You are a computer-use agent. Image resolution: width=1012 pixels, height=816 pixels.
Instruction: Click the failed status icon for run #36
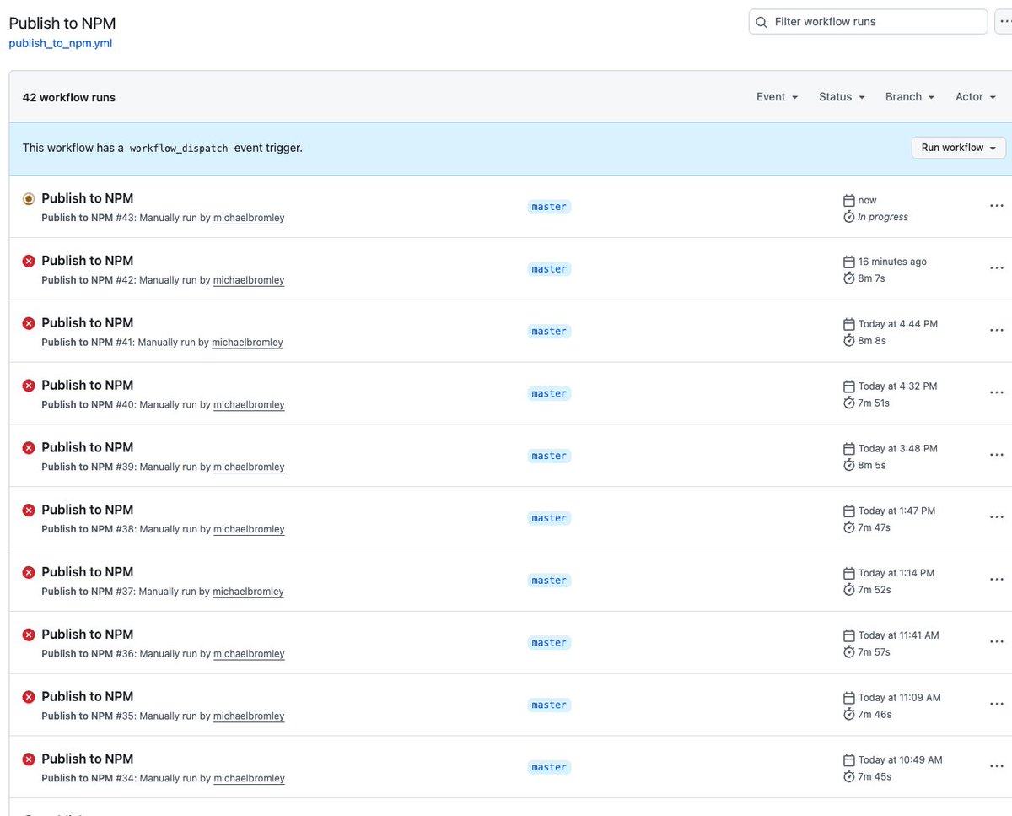(29, 635)
